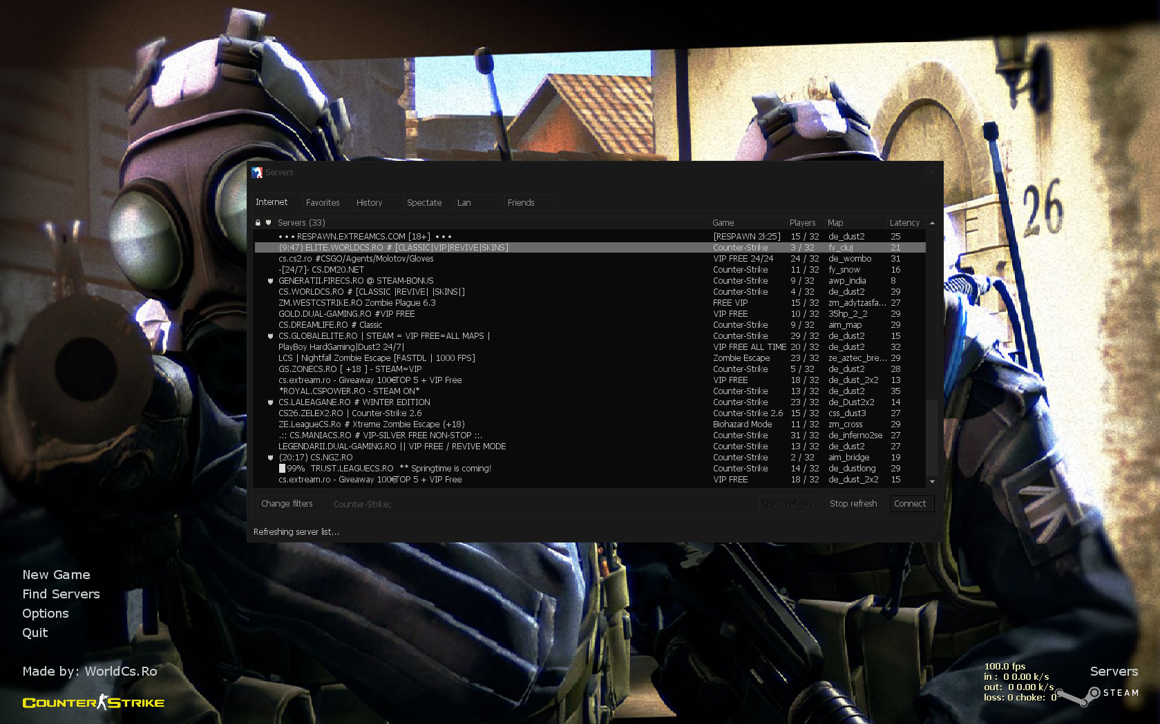Viewport: 1160px width, 724px height.
Task: Click shield icon on GENERATII.FIRECS.RO row
Action: click(x=271, y=281)
